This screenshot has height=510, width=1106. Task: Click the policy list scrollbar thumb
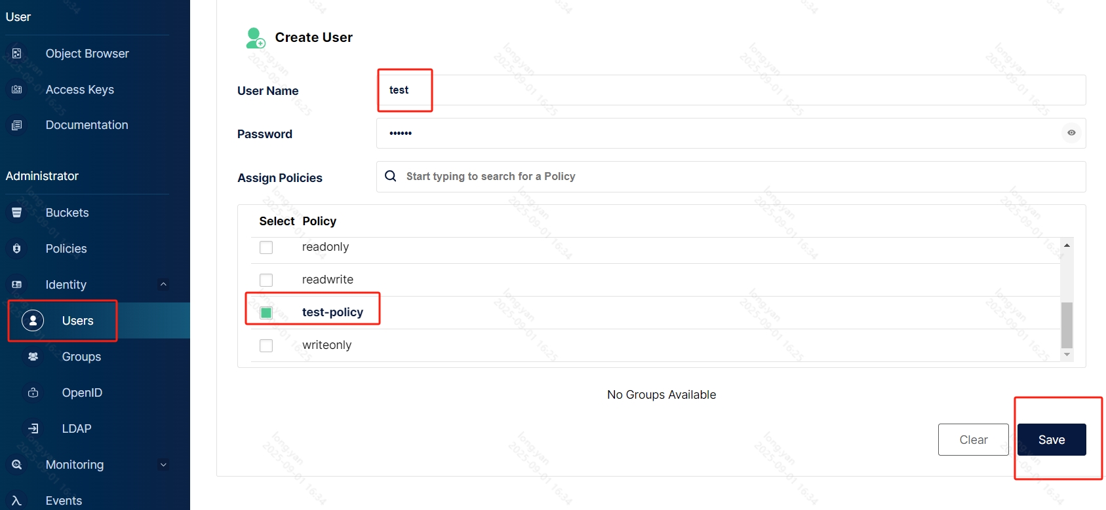click(x=1067, y=325)
